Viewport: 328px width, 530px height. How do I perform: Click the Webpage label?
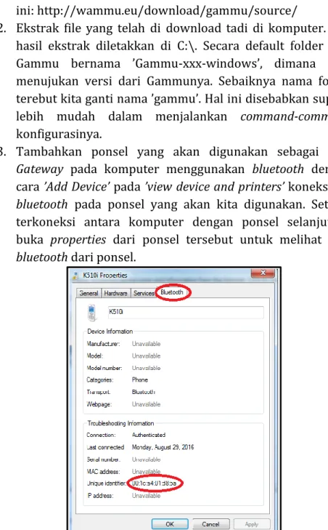pyautogui.click(x=99, y=404)
